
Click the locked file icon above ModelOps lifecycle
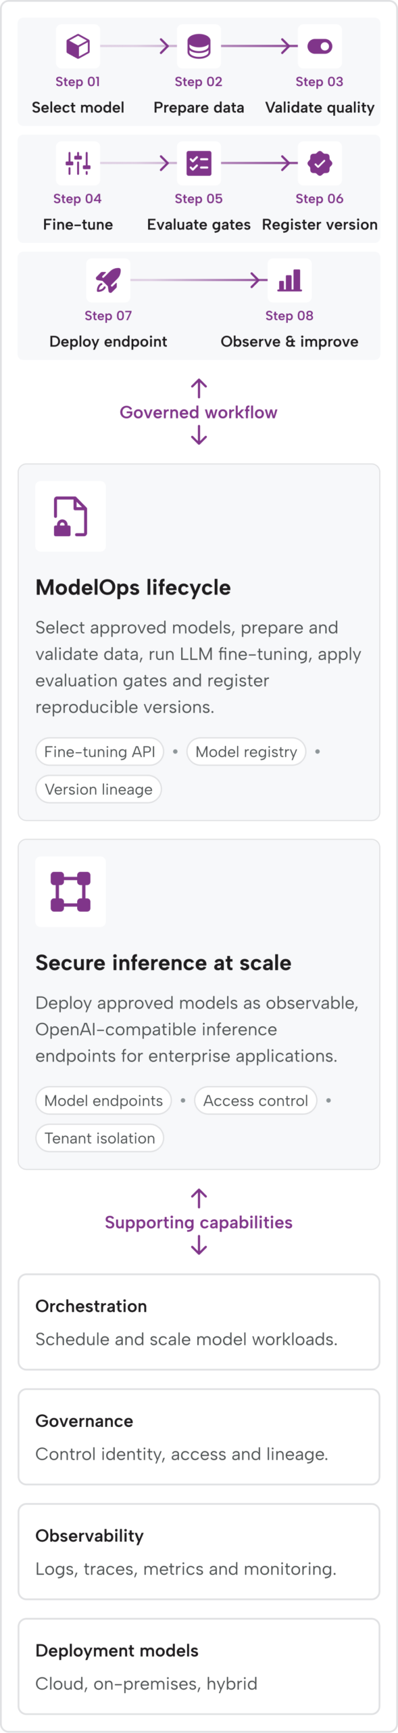tap(70, 517)
